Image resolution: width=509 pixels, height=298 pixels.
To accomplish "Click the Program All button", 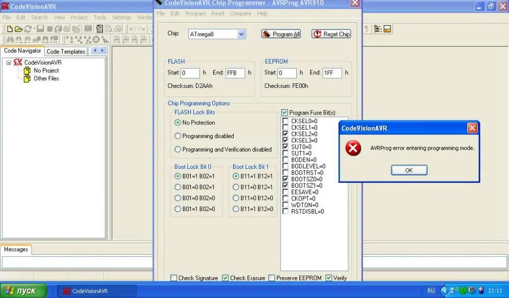I will pyautogui.click(x=281, y=34).
